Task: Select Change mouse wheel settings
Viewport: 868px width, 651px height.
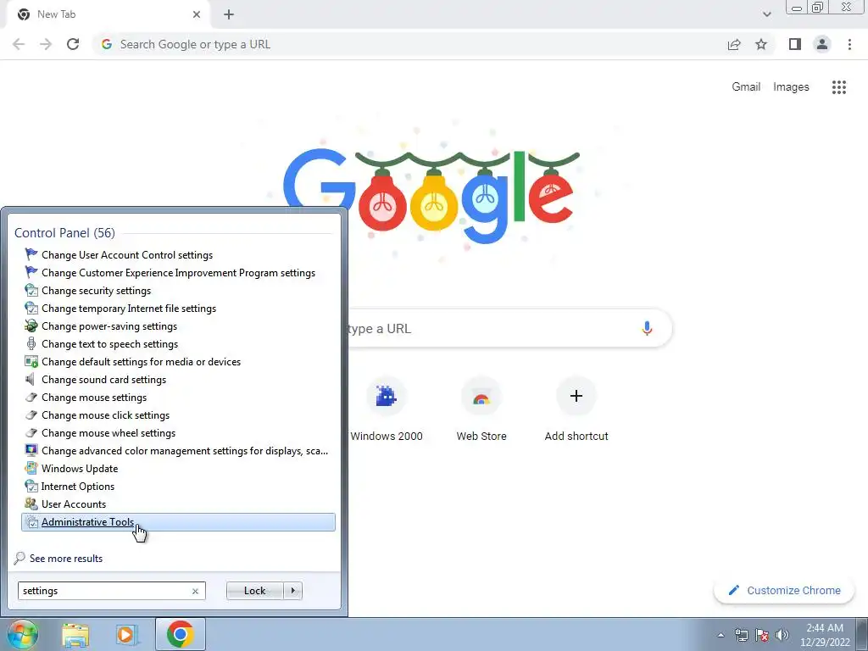Action: coord(178,433)
